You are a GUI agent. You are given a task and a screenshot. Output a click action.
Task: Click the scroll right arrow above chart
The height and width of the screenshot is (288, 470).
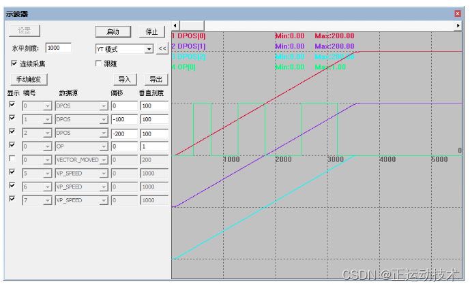coord(458,26)
